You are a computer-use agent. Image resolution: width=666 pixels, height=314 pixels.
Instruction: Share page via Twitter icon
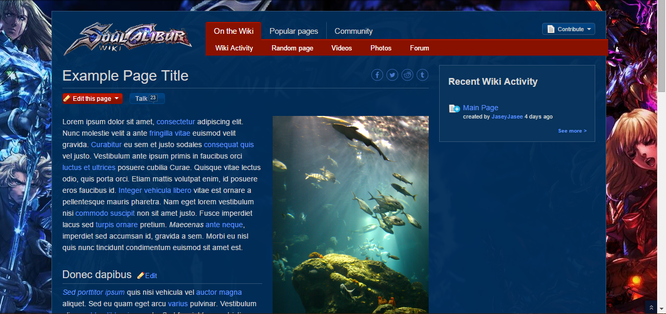(392, 75)
